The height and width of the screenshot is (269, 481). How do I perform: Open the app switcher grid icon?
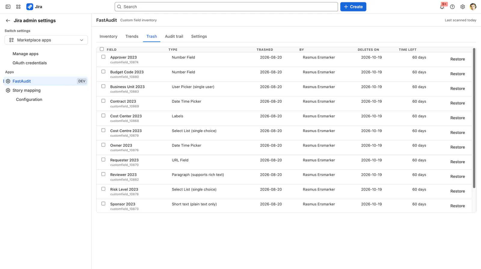(18, 7)
